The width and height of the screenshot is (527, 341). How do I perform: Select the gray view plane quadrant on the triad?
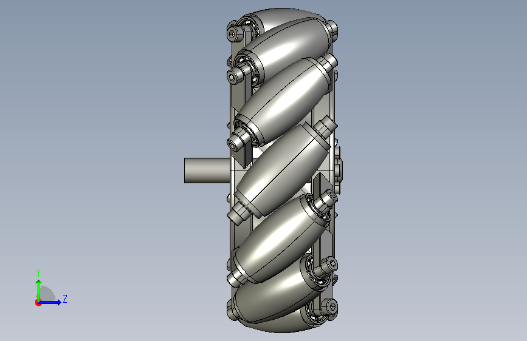[x=48, y=293]
